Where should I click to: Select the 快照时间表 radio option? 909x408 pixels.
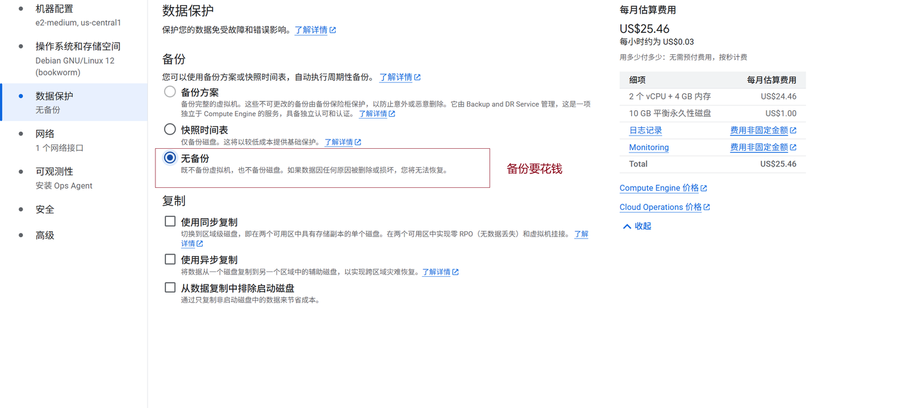tap(170, 129)
